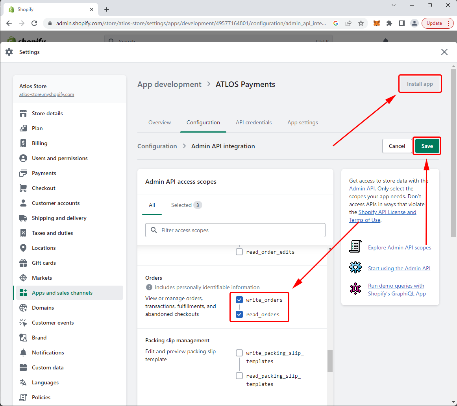Screen dimensions: 457x406
Task: Toggle browser side panel icon
Action: click(x=401, y=23)
